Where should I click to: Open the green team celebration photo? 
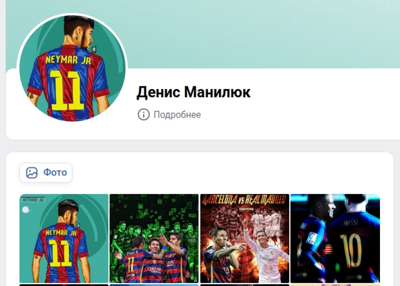[154, 238]
